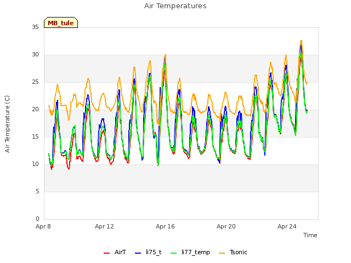Viewport: 351px width, 263px height.
Task: Click the Time axis label
Action: click(310, 235)
